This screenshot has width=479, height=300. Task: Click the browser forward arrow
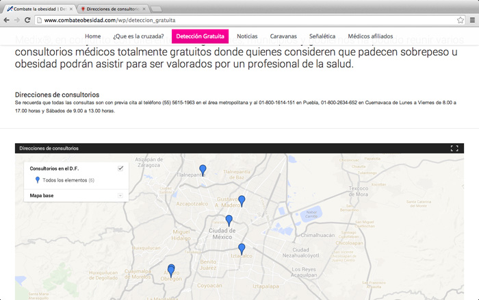17,20
